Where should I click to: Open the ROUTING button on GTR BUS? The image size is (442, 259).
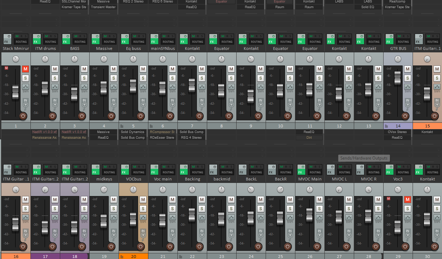403,41
